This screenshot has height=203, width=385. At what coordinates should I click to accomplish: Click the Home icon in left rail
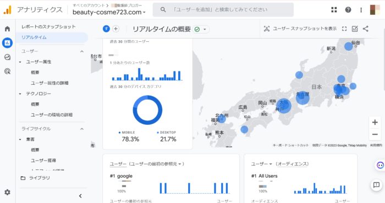tap(7, 29)
